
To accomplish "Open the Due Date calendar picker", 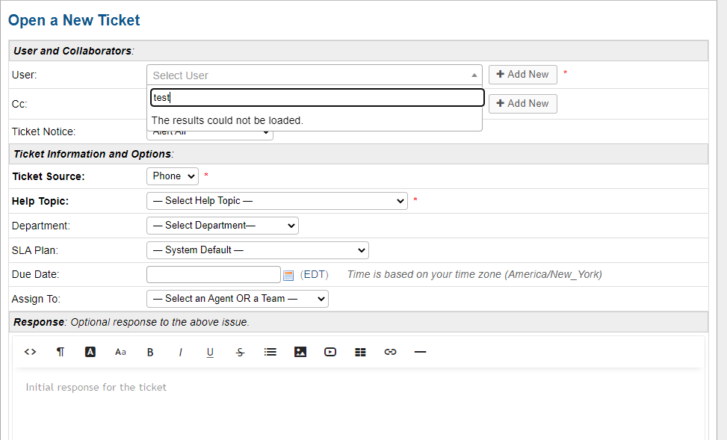I will (x=288, y=275).
